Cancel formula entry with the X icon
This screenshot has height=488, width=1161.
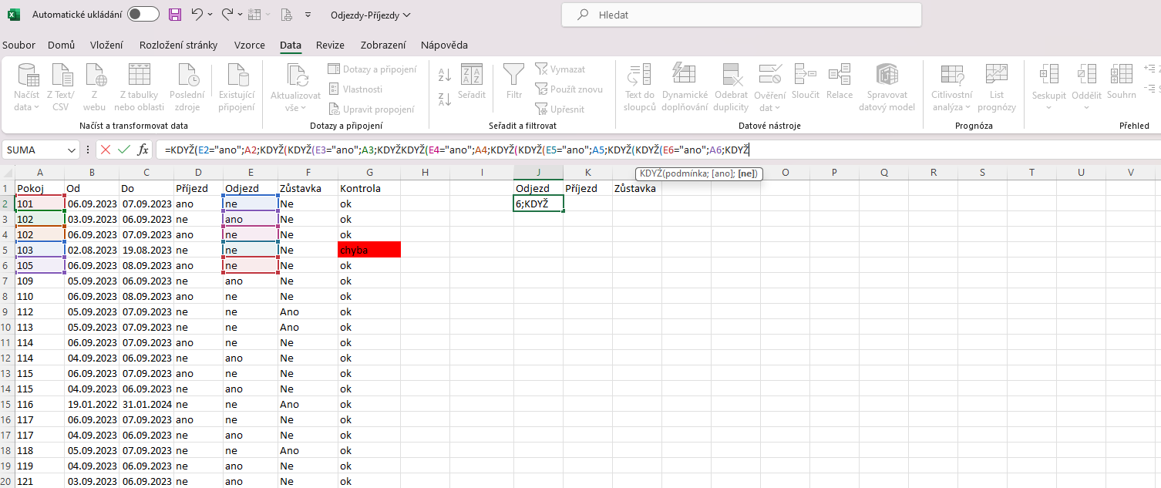106,150
